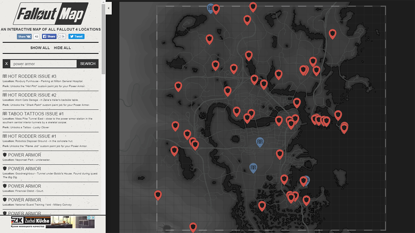Open the HOT RODDER ISSUE #3 result
Screen dimensions: 415x233
[x=32, y=76]
